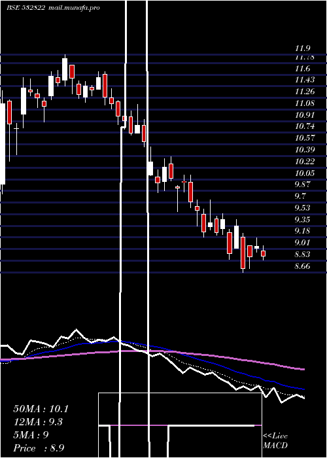327x458 pixels.
Task: Click the 9.53 price axis label
Action: point(302,207)
